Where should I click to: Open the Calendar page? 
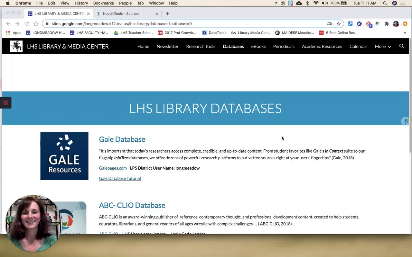[358, 46]
